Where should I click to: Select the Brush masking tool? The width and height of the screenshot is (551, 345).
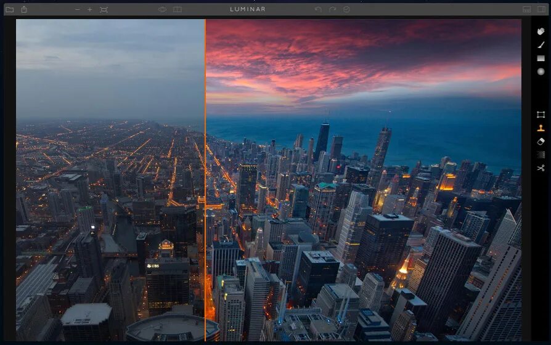(x=541, y=44)
